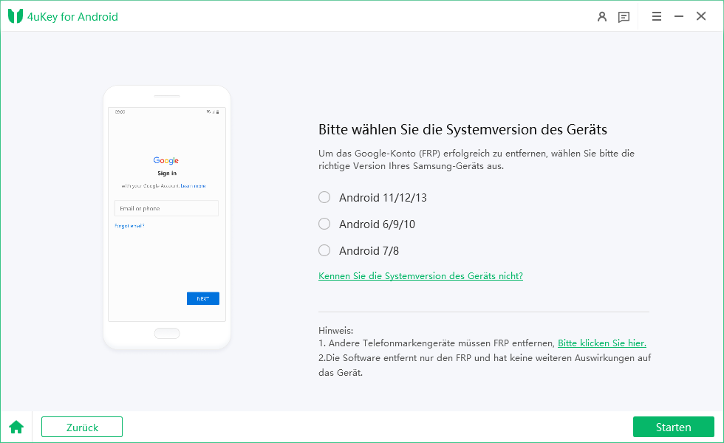
Task: Select Android 7/8 radio button
Action: 324,250
